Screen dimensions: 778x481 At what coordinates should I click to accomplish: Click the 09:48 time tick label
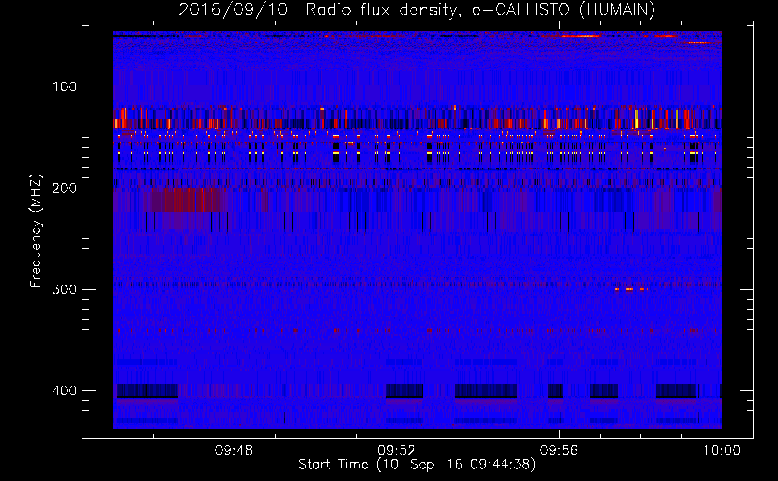(234, 451)
